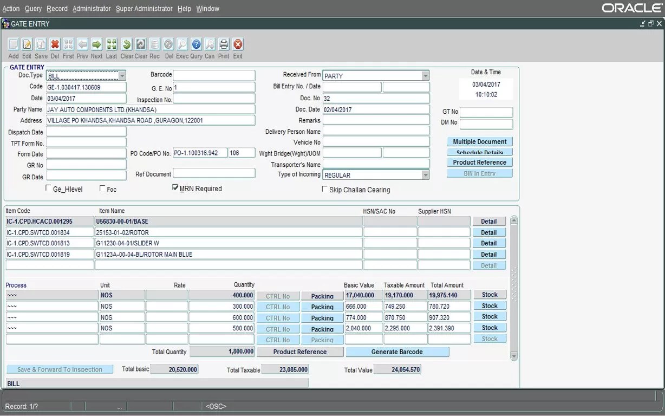The height and width of the screenshot is (416, 665).
Task: Go to First record toolbar icon
Action: tap(68, 44)
